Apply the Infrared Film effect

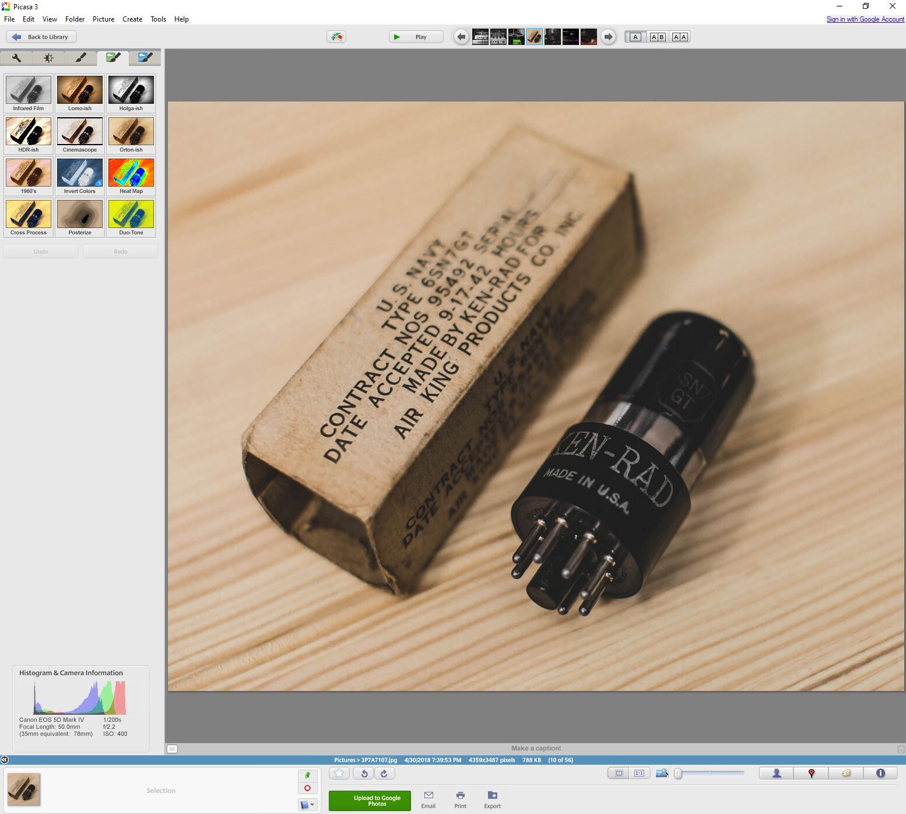tap(29, 93)
